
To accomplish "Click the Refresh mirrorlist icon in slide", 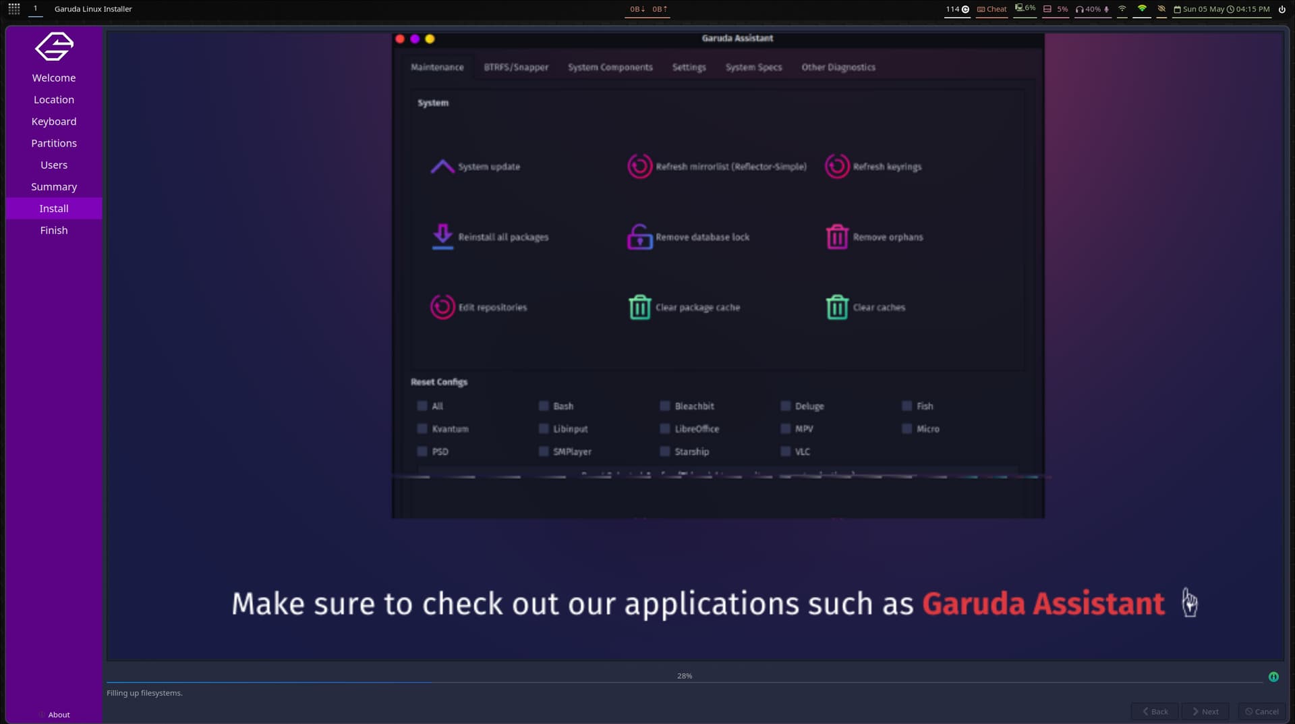I will (x=639, y=166).
